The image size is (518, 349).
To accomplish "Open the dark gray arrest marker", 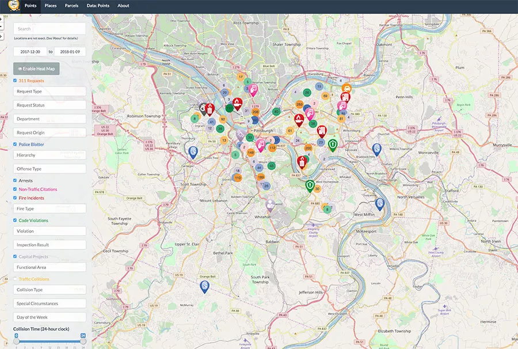I will pyautogui.click(x=203, y=108).
